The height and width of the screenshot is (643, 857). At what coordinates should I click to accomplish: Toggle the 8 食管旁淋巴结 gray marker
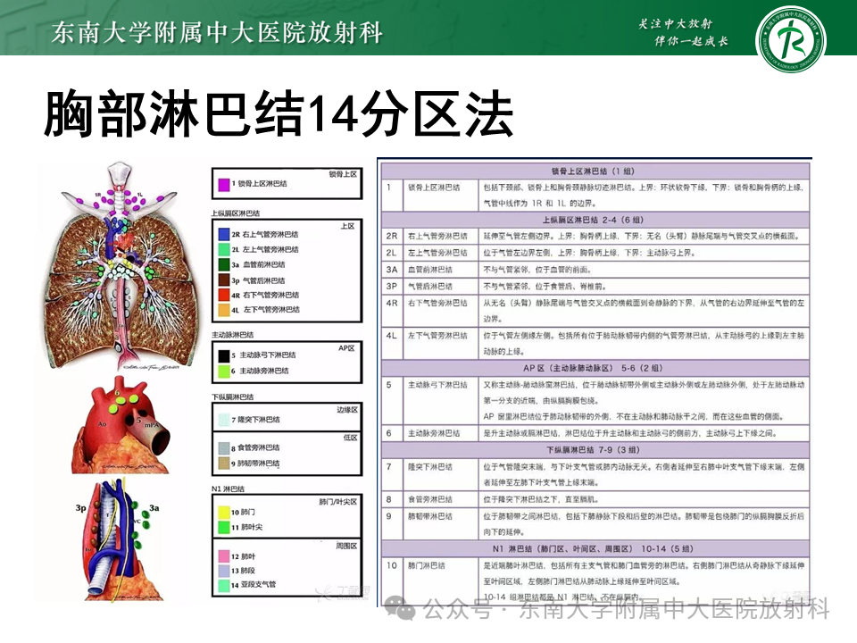[224, 449]
